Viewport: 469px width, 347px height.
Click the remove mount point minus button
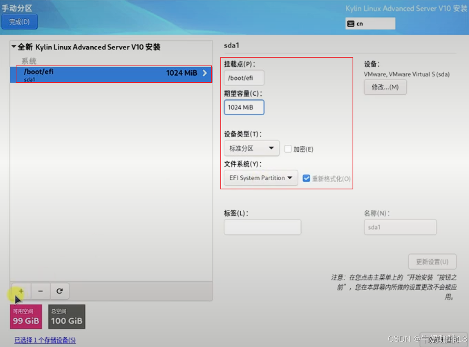(40, 291)
